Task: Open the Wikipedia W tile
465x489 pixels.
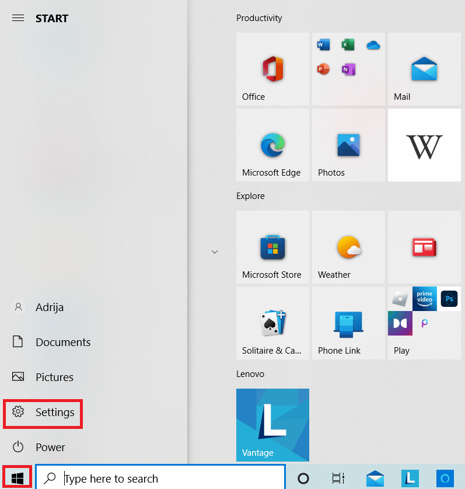Action: pos(424,145)
